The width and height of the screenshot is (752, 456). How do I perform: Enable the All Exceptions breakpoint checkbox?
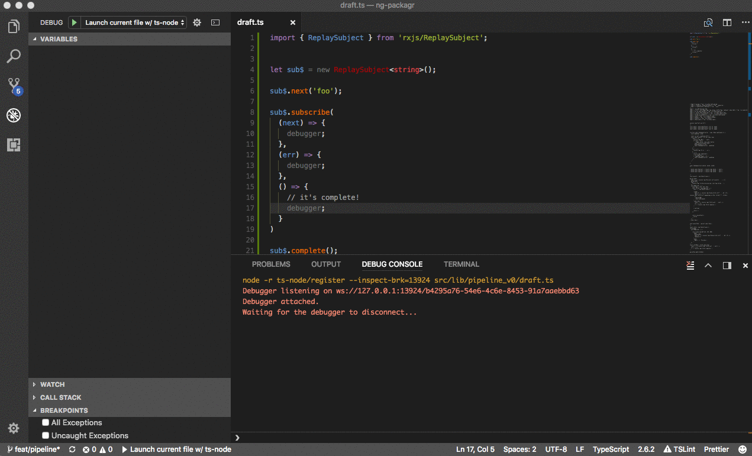pos(46,423)
